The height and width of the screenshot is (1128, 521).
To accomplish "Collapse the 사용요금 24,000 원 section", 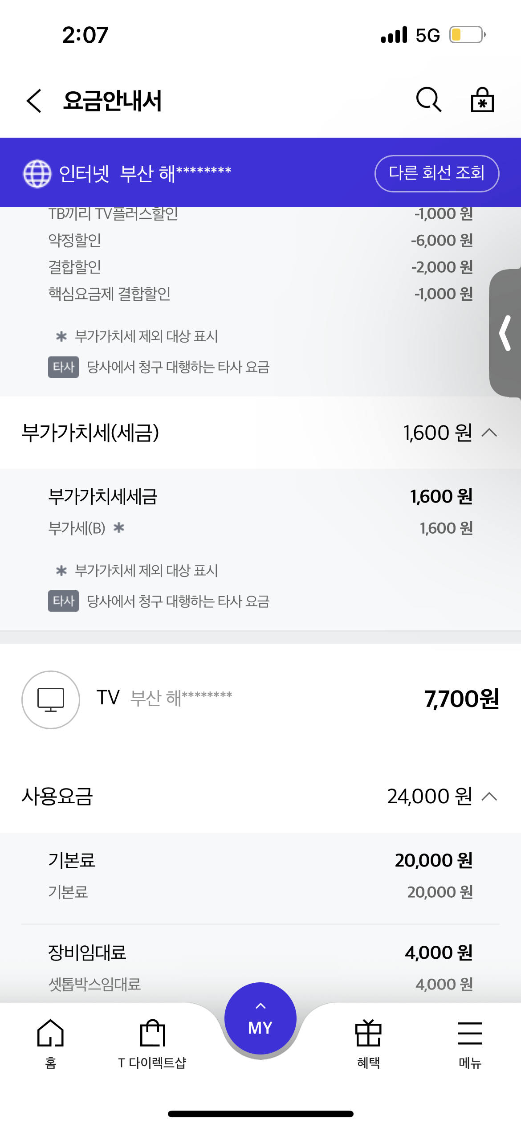I will pos(489,797).
